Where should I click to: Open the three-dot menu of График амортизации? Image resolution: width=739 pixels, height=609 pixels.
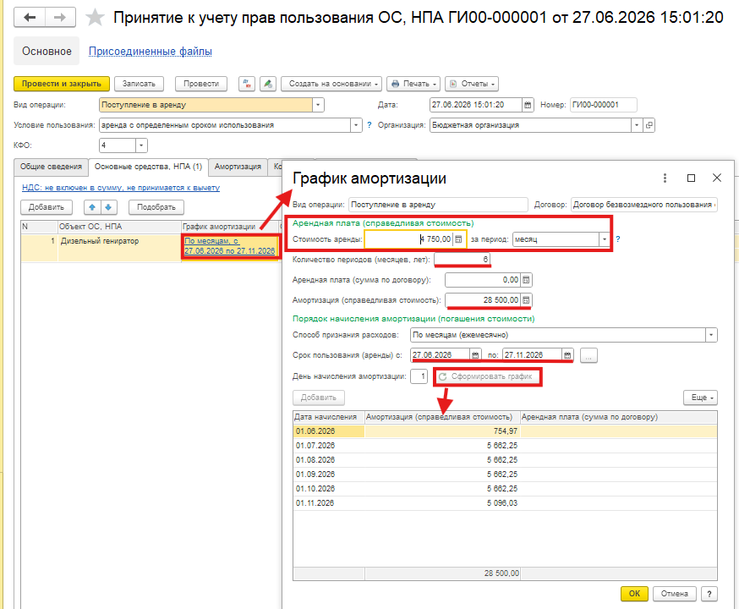(665, 178)
